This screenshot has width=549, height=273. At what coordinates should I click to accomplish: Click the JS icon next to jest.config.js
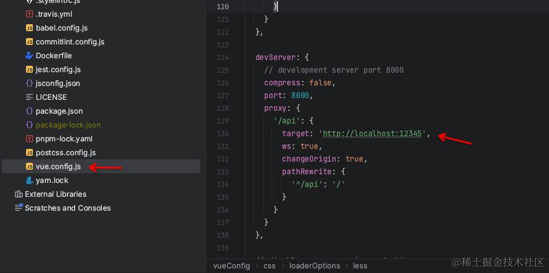click(29, 70)
